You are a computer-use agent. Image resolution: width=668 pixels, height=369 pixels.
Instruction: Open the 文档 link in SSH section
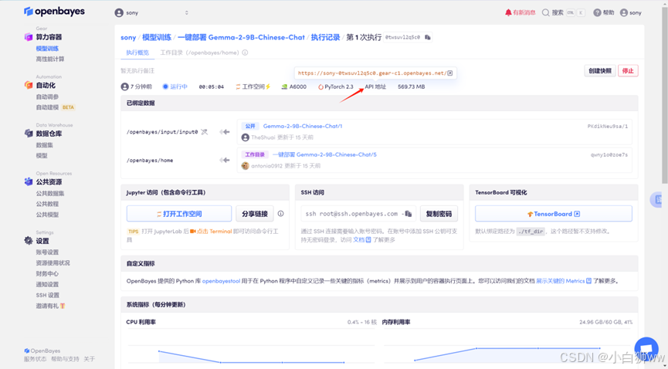tap(362, 240)
